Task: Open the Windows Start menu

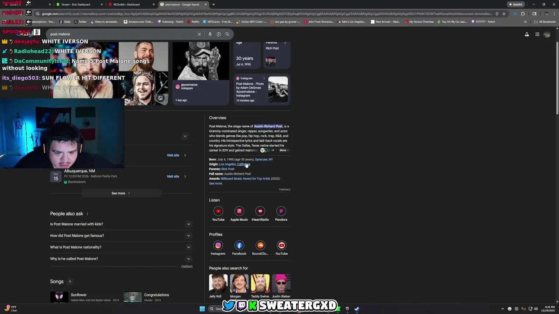Action: (x=202, y=309)
